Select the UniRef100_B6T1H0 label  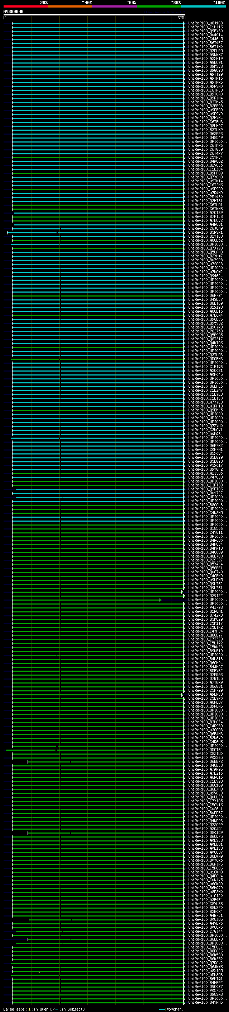tap(205, 47)
